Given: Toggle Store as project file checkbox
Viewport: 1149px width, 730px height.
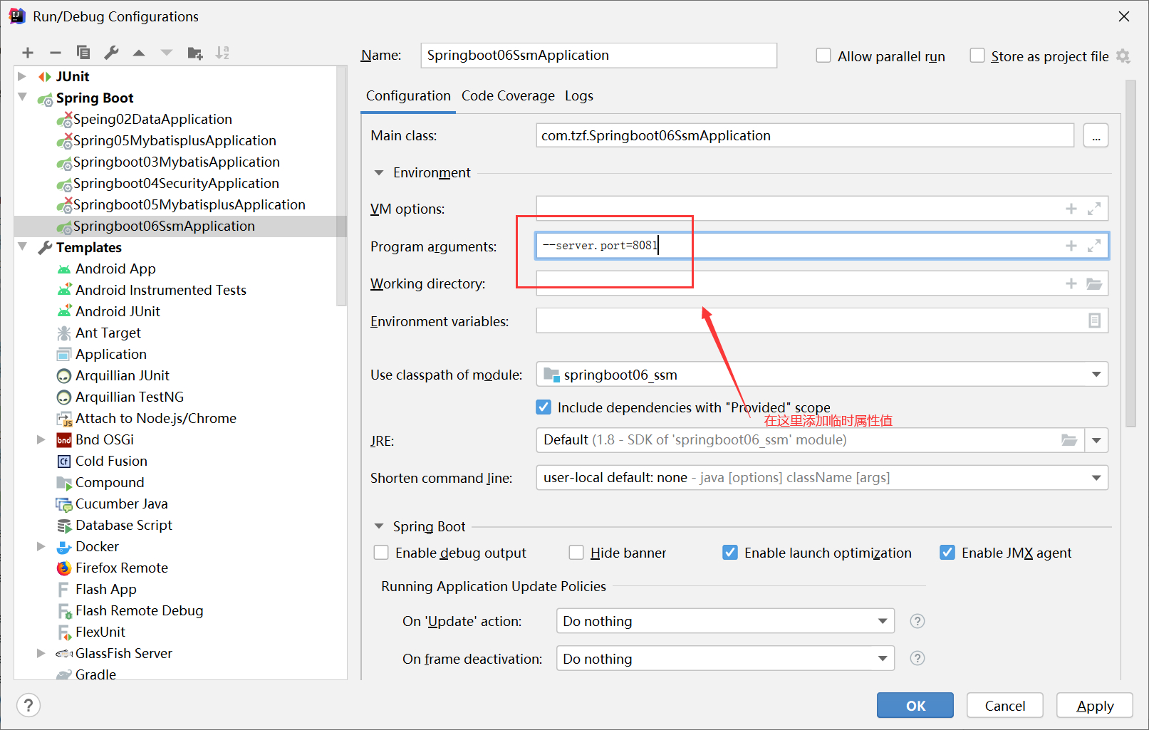Looking at the screenshot, I should (977, 56).
